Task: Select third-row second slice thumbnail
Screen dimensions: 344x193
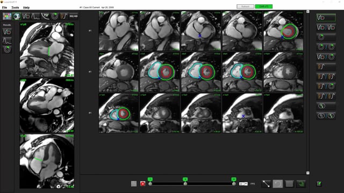Action: tap(160, 113)
